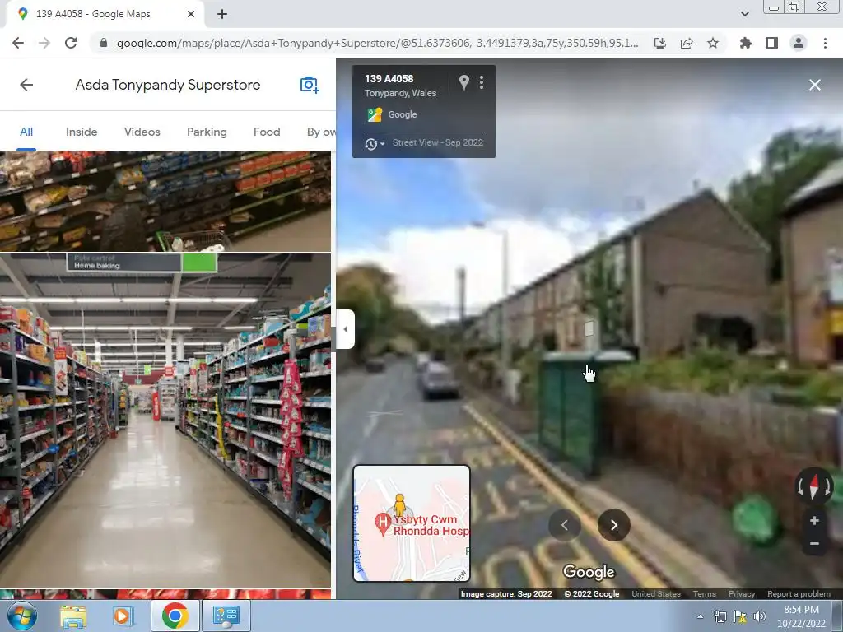Open the Food photos tab
This screenshot has height=632, width=843.
pos(267,132)
